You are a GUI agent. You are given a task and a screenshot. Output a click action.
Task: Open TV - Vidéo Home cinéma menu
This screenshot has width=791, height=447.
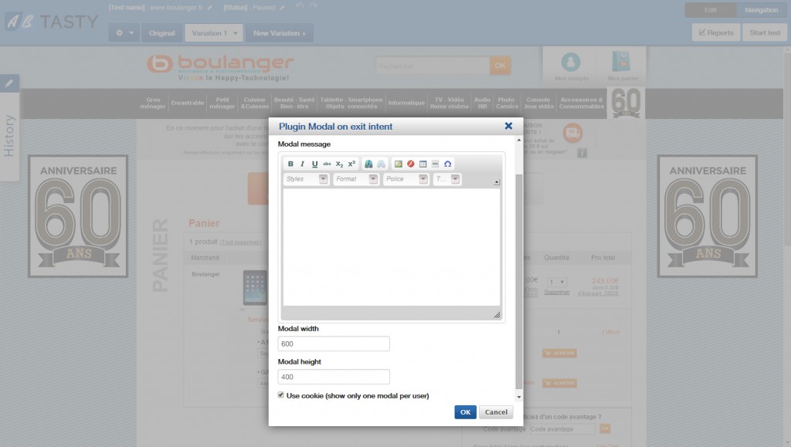[449, 103]
